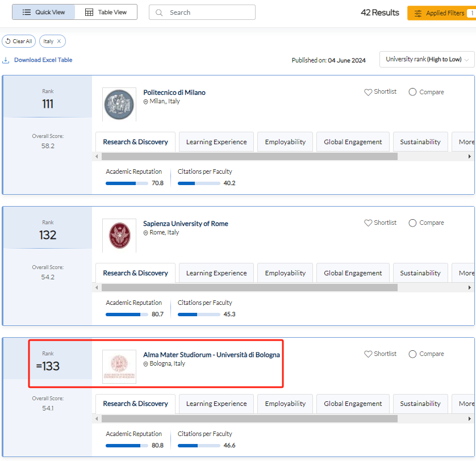Open Learning Experience tab for Bologna
The height and width of the screenshot is (461, 476).
tap(216, 404)
